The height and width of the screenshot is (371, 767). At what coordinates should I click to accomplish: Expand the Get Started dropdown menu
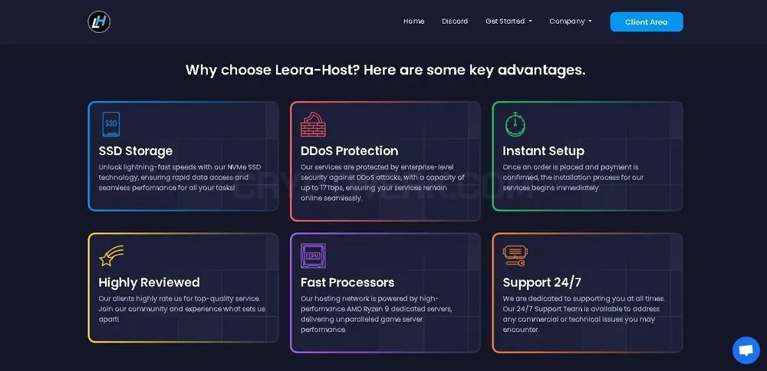(509, 21)
